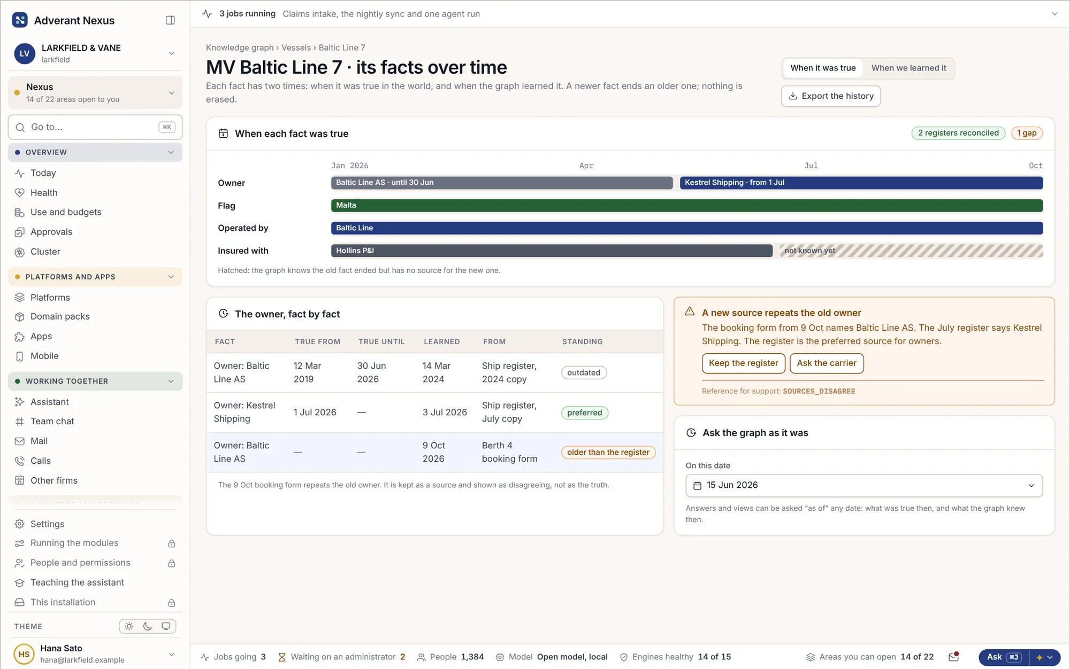Click Keep the register
The image size is (1070, 669).
[743, 363]
